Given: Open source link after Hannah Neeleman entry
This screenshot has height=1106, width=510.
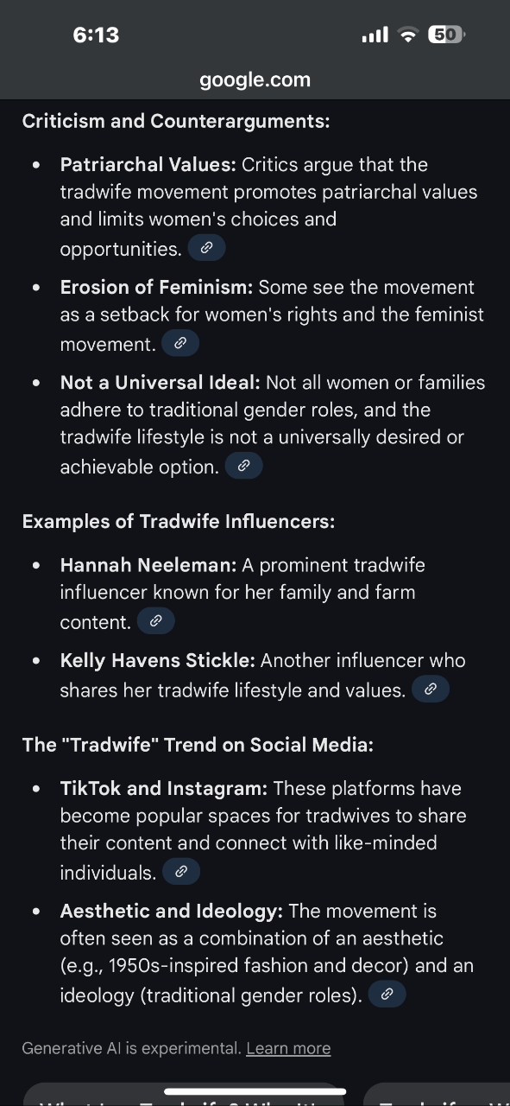Looking at the screenshot, I should [x=155, y=620].
